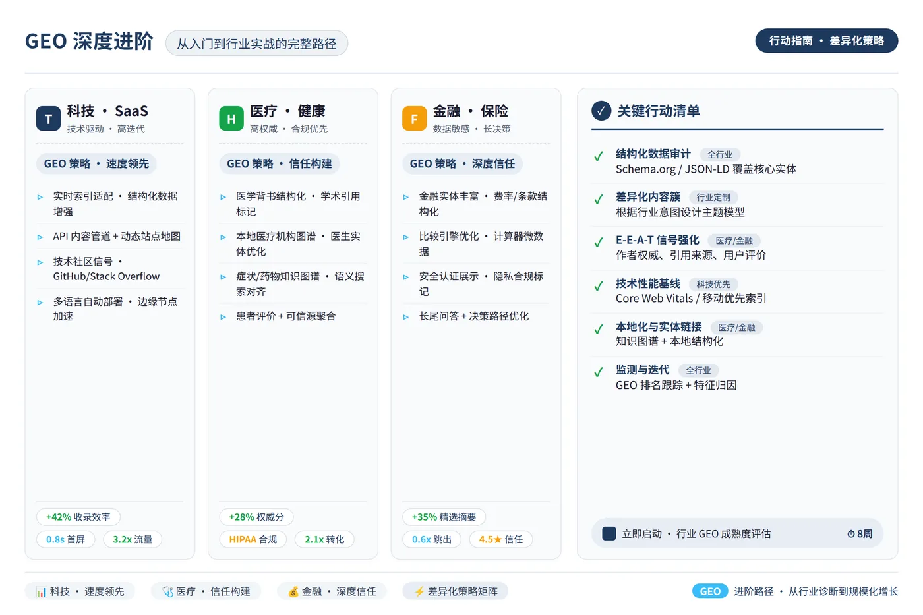Click the round checkmark icon beside 关键行动清单

point(601,111)
